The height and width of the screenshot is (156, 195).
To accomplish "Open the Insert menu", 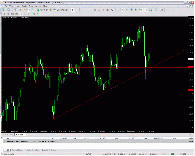I will point(17,6).
